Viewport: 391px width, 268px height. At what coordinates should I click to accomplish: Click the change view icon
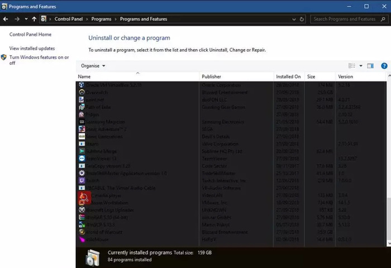point(351,66)
